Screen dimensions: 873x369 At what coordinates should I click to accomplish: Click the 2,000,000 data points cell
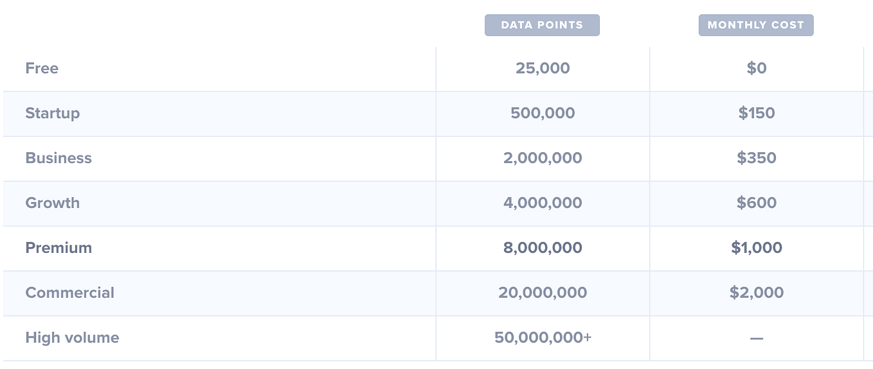(x=543, y=158)
